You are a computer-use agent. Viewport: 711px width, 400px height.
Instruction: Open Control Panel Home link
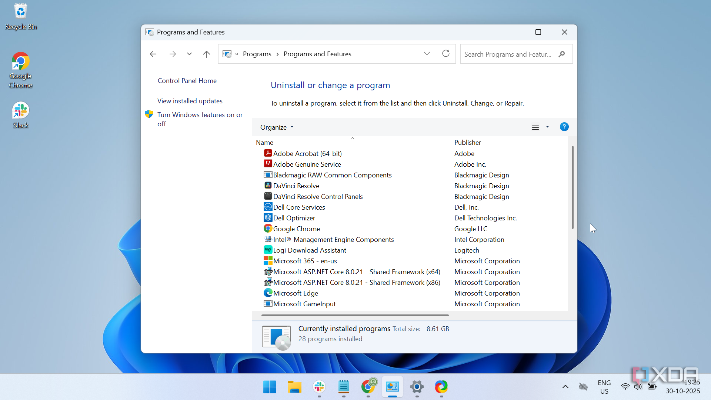[187, 81]
